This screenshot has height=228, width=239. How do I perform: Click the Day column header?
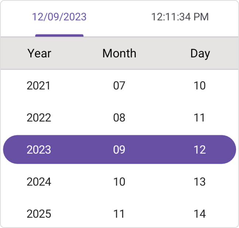click(200, 53)
